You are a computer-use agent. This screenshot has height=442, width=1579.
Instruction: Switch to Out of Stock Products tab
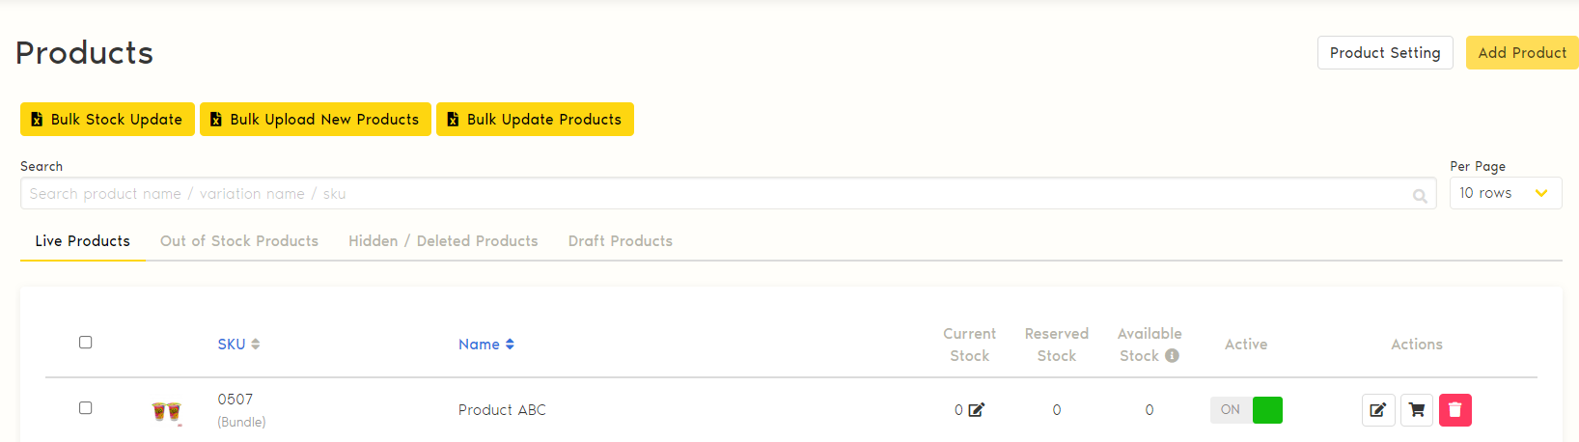pos(239,241)
